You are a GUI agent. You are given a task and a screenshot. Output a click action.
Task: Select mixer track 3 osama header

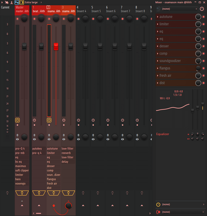[x=68, y=9]
